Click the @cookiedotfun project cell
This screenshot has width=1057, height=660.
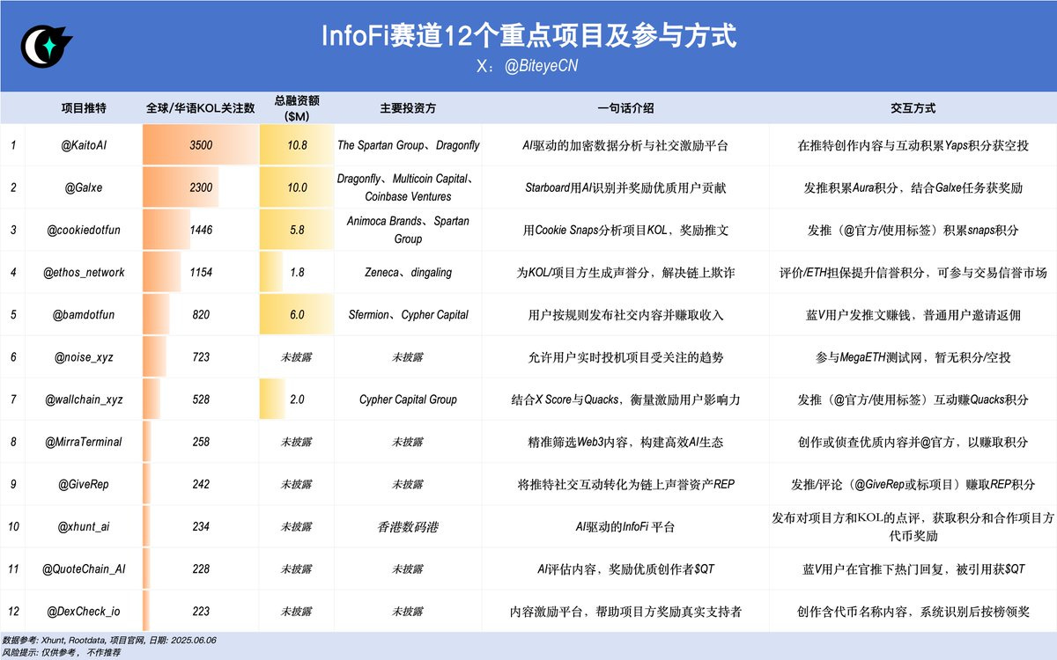[84, 230]
